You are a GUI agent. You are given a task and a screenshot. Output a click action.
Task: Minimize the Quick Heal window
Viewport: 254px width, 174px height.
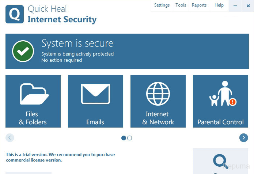[235, 6]
